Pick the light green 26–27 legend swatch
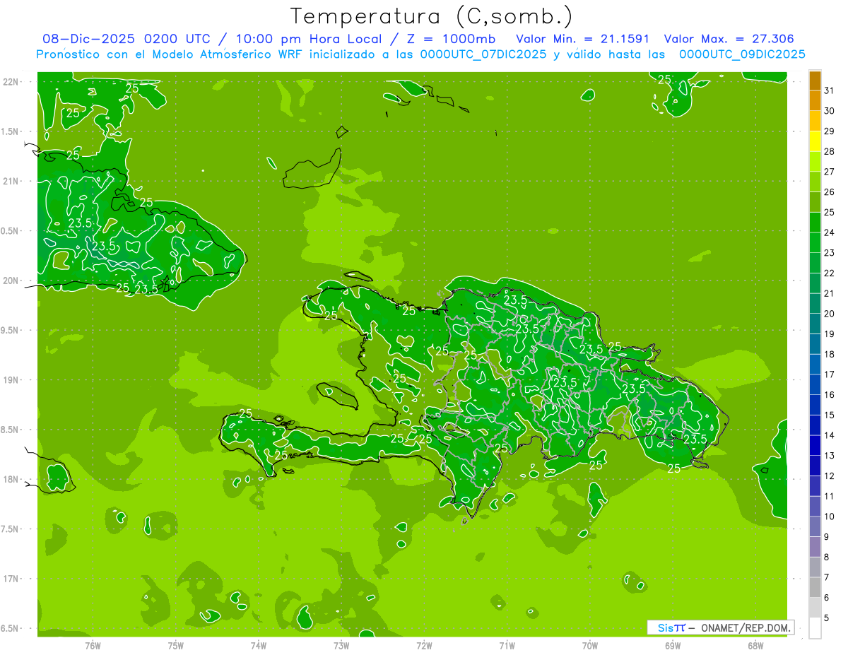This screenshot has width=848, height=655. point(815,182)
